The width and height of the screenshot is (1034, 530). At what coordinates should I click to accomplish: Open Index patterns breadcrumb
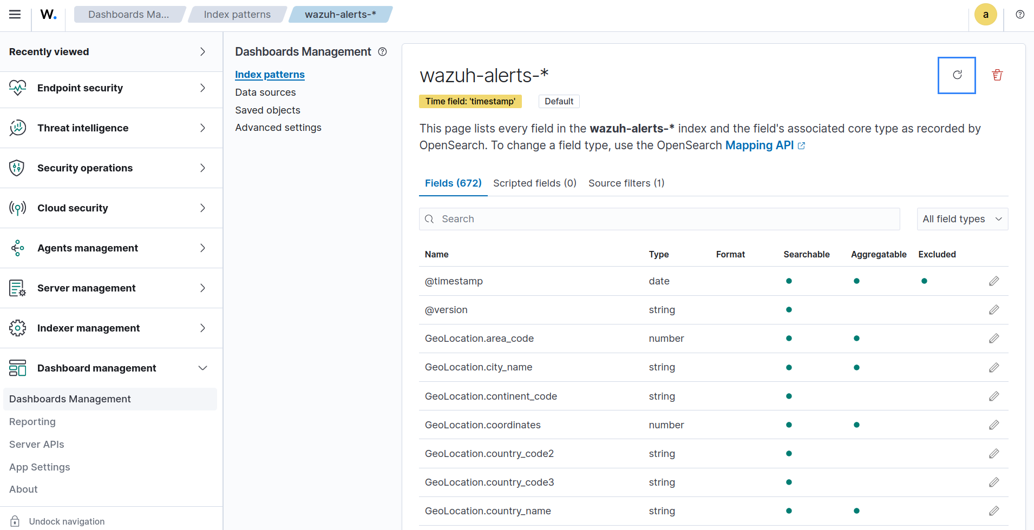237,15
